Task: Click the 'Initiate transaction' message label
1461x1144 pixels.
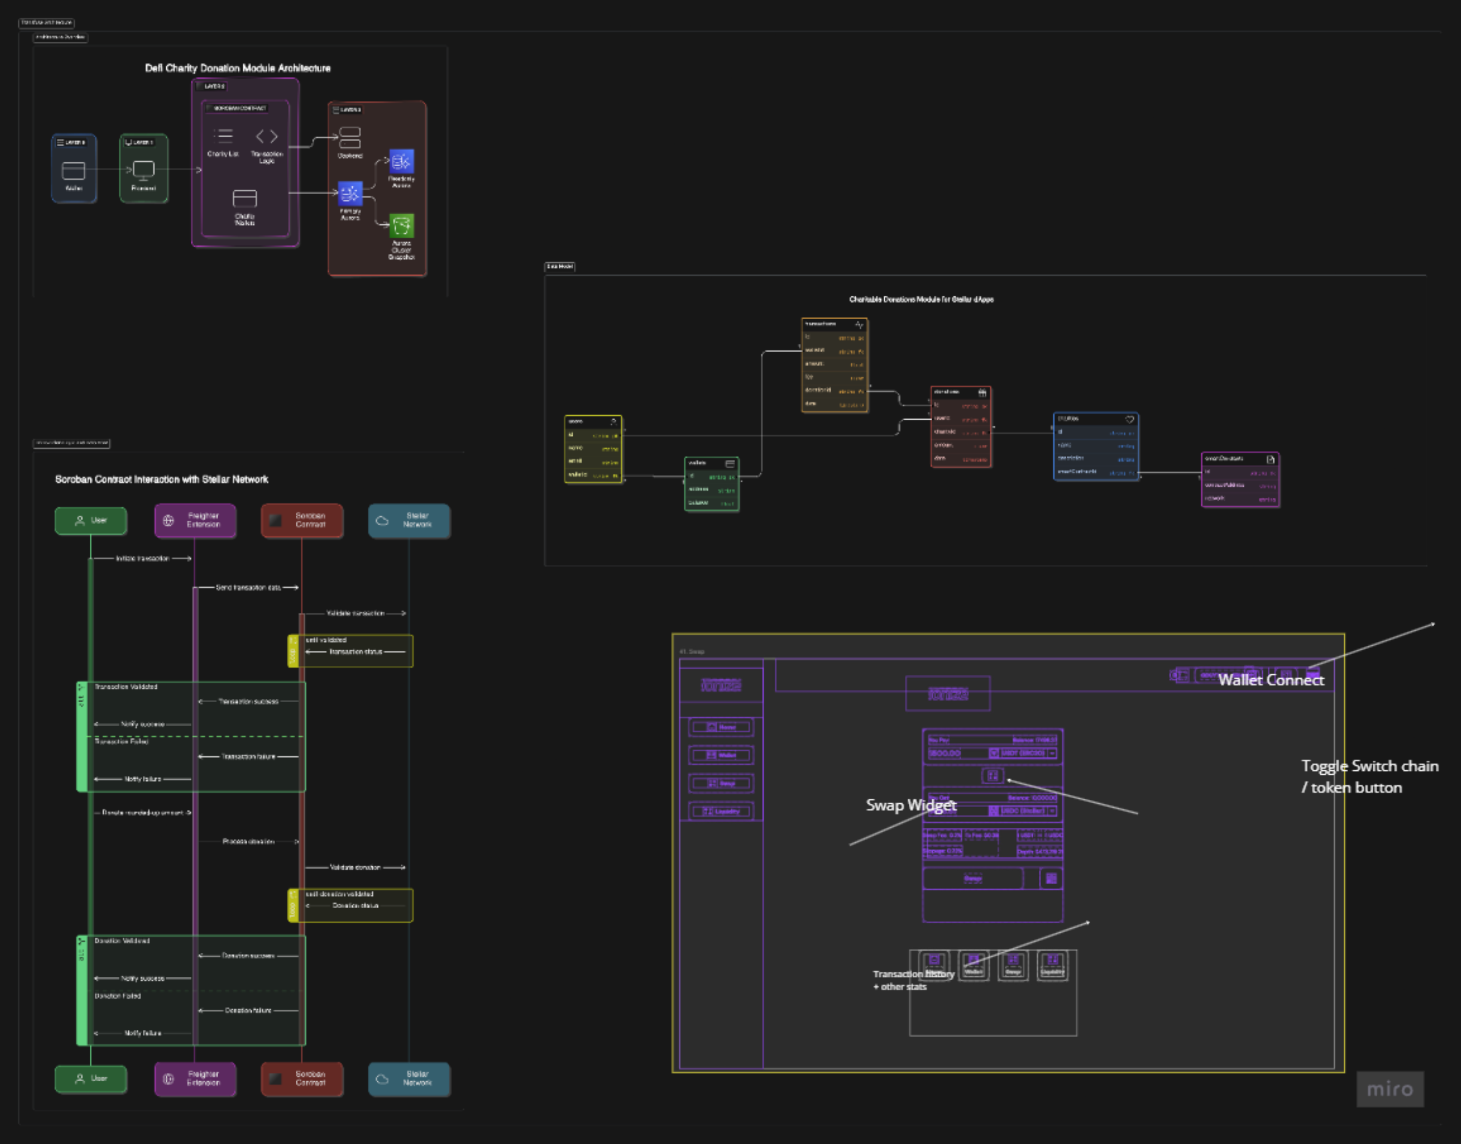Action: tap(142, 559)
